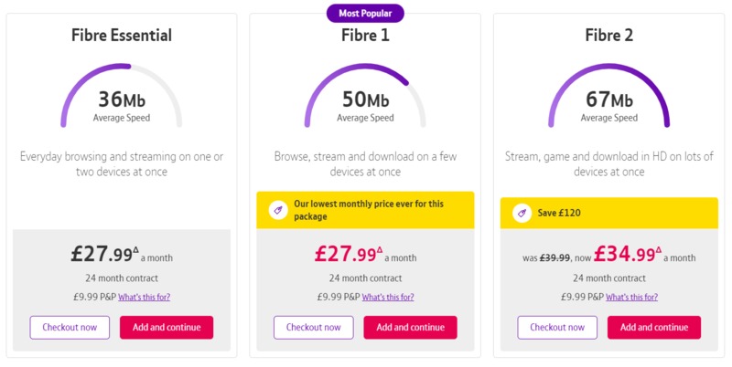Click the 67Mb average speed gauge
The height and width of the screenshot is (367, 732).
pyautogui.click(x=609, y=96)
